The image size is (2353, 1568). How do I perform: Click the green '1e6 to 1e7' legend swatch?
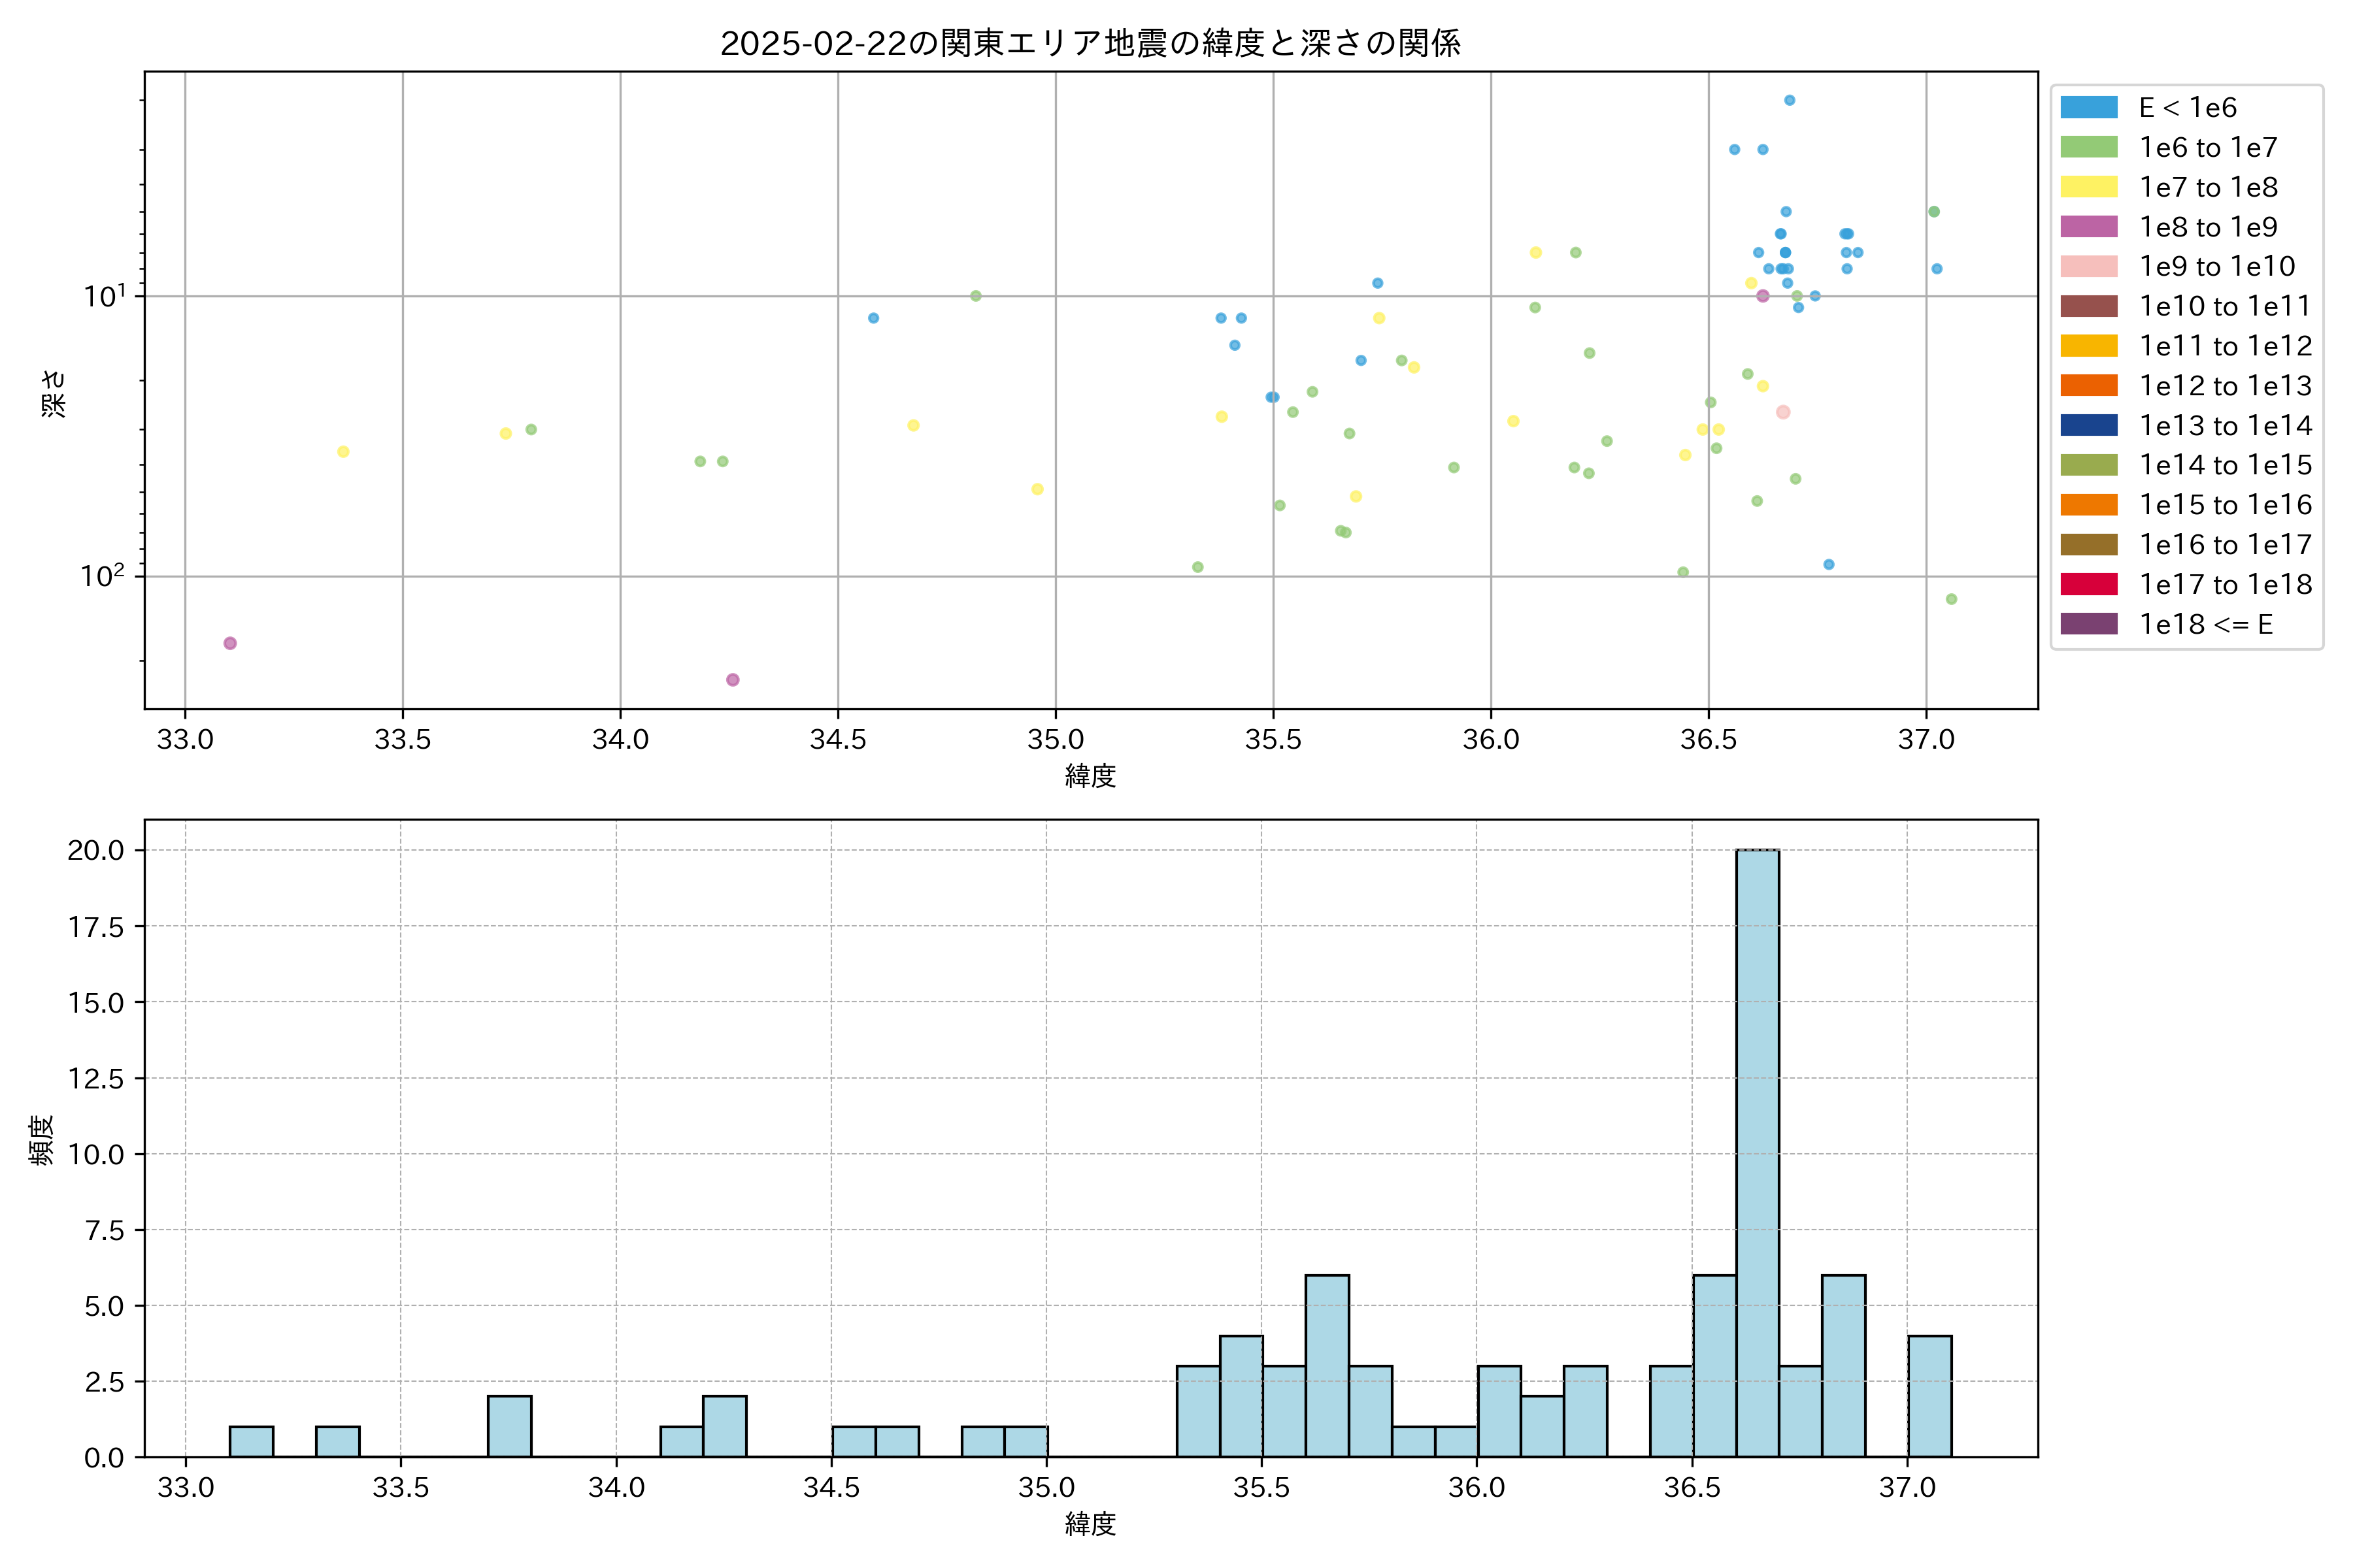(x=2088, y=147)
